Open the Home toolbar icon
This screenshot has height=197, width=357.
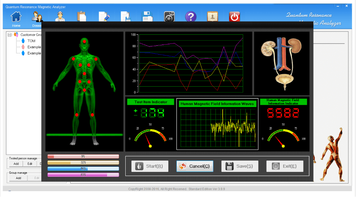[16, 16]
